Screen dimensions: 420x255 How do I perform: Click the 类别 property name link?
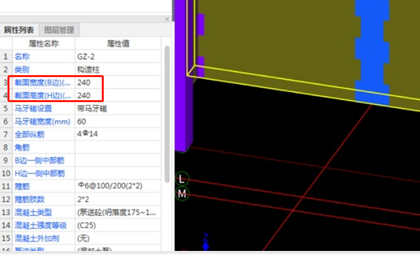pos(22,70)
